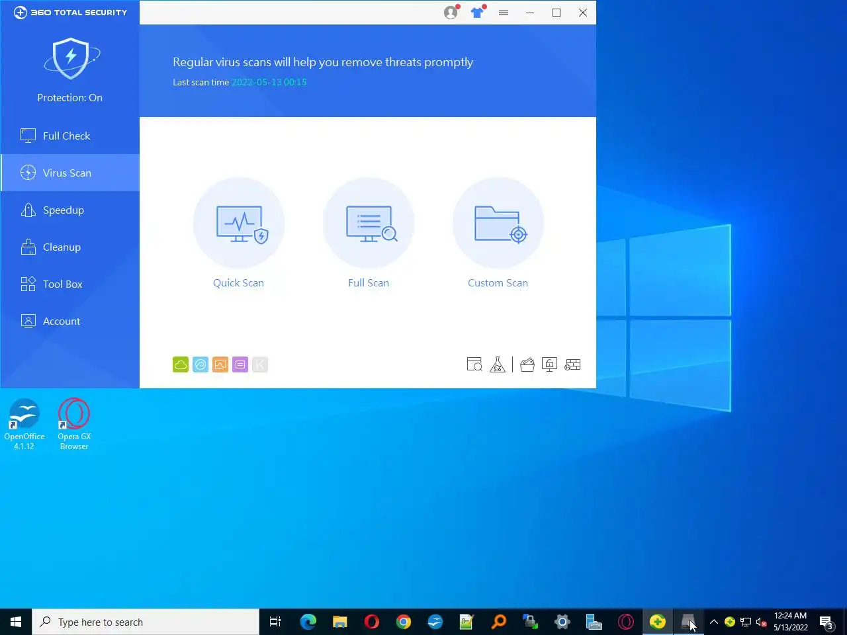Open the orange magnifier taskbar icon
The height and width of the screenshot is (635, 847).
coord(498,622)
